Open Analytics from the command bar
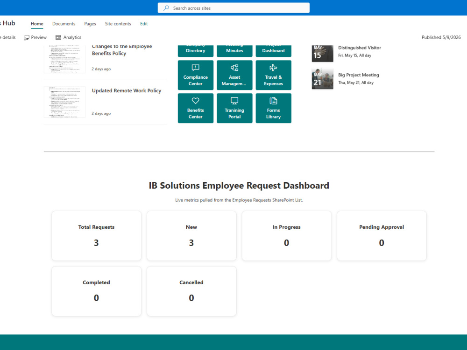The height and width of the screenshot is (350, 467). click(x=68, y=37)
